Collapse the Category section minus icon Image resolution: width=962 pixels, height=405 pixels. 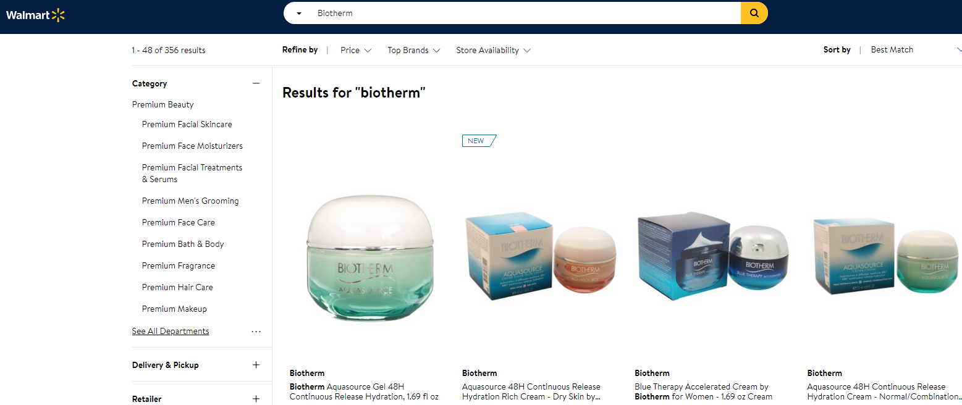click(x=256, y=83)
